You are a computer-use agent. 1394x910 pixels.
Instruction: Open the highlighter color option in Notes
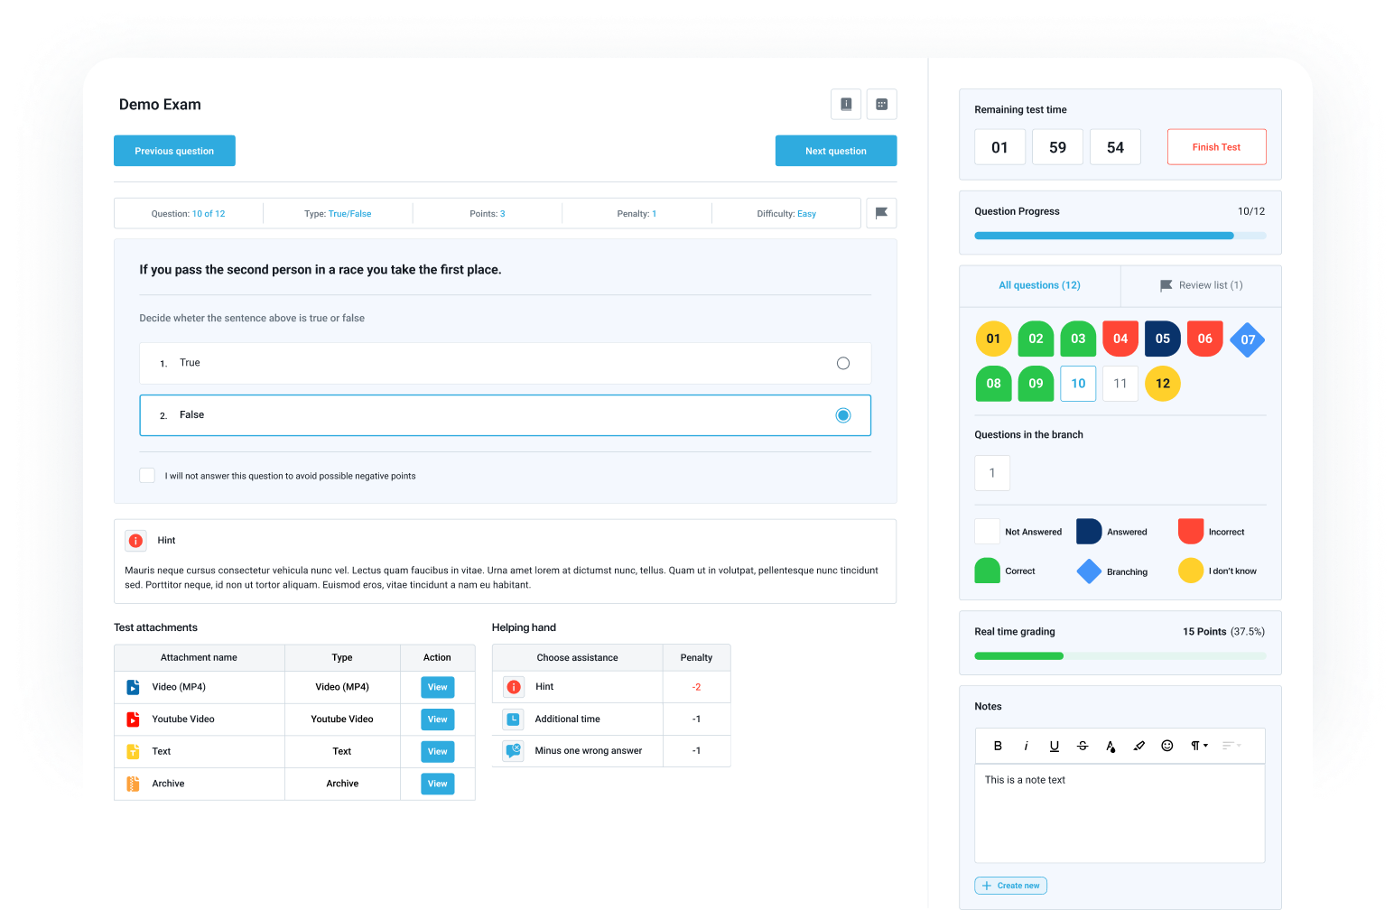coord(1138,745)
